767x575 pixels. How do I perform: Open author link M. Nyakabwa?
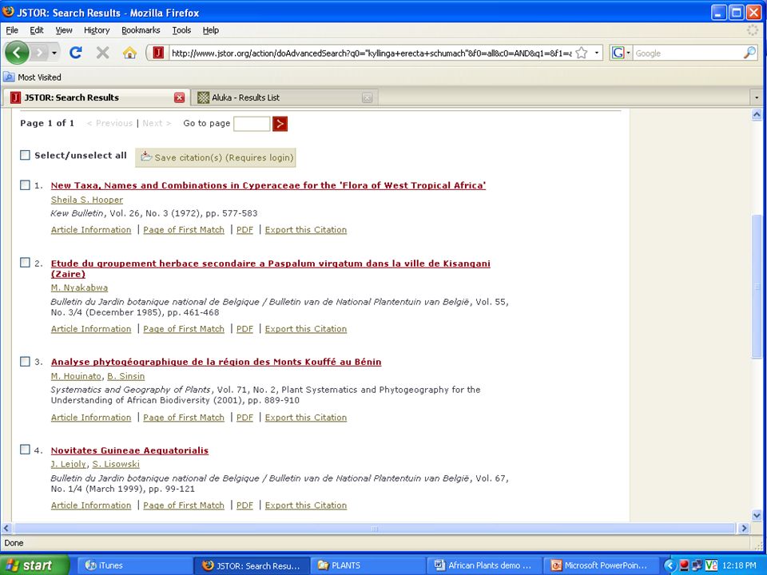pos(79,287)
